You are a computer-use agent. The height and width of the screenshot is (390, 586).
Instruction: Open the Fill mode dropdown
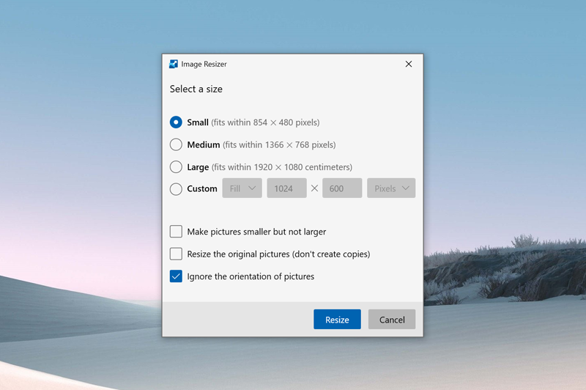pyautogui.click(x=242, y=188)
